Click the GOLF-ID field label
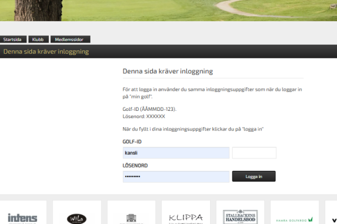337x224 pixels. (x=132, y=142)
